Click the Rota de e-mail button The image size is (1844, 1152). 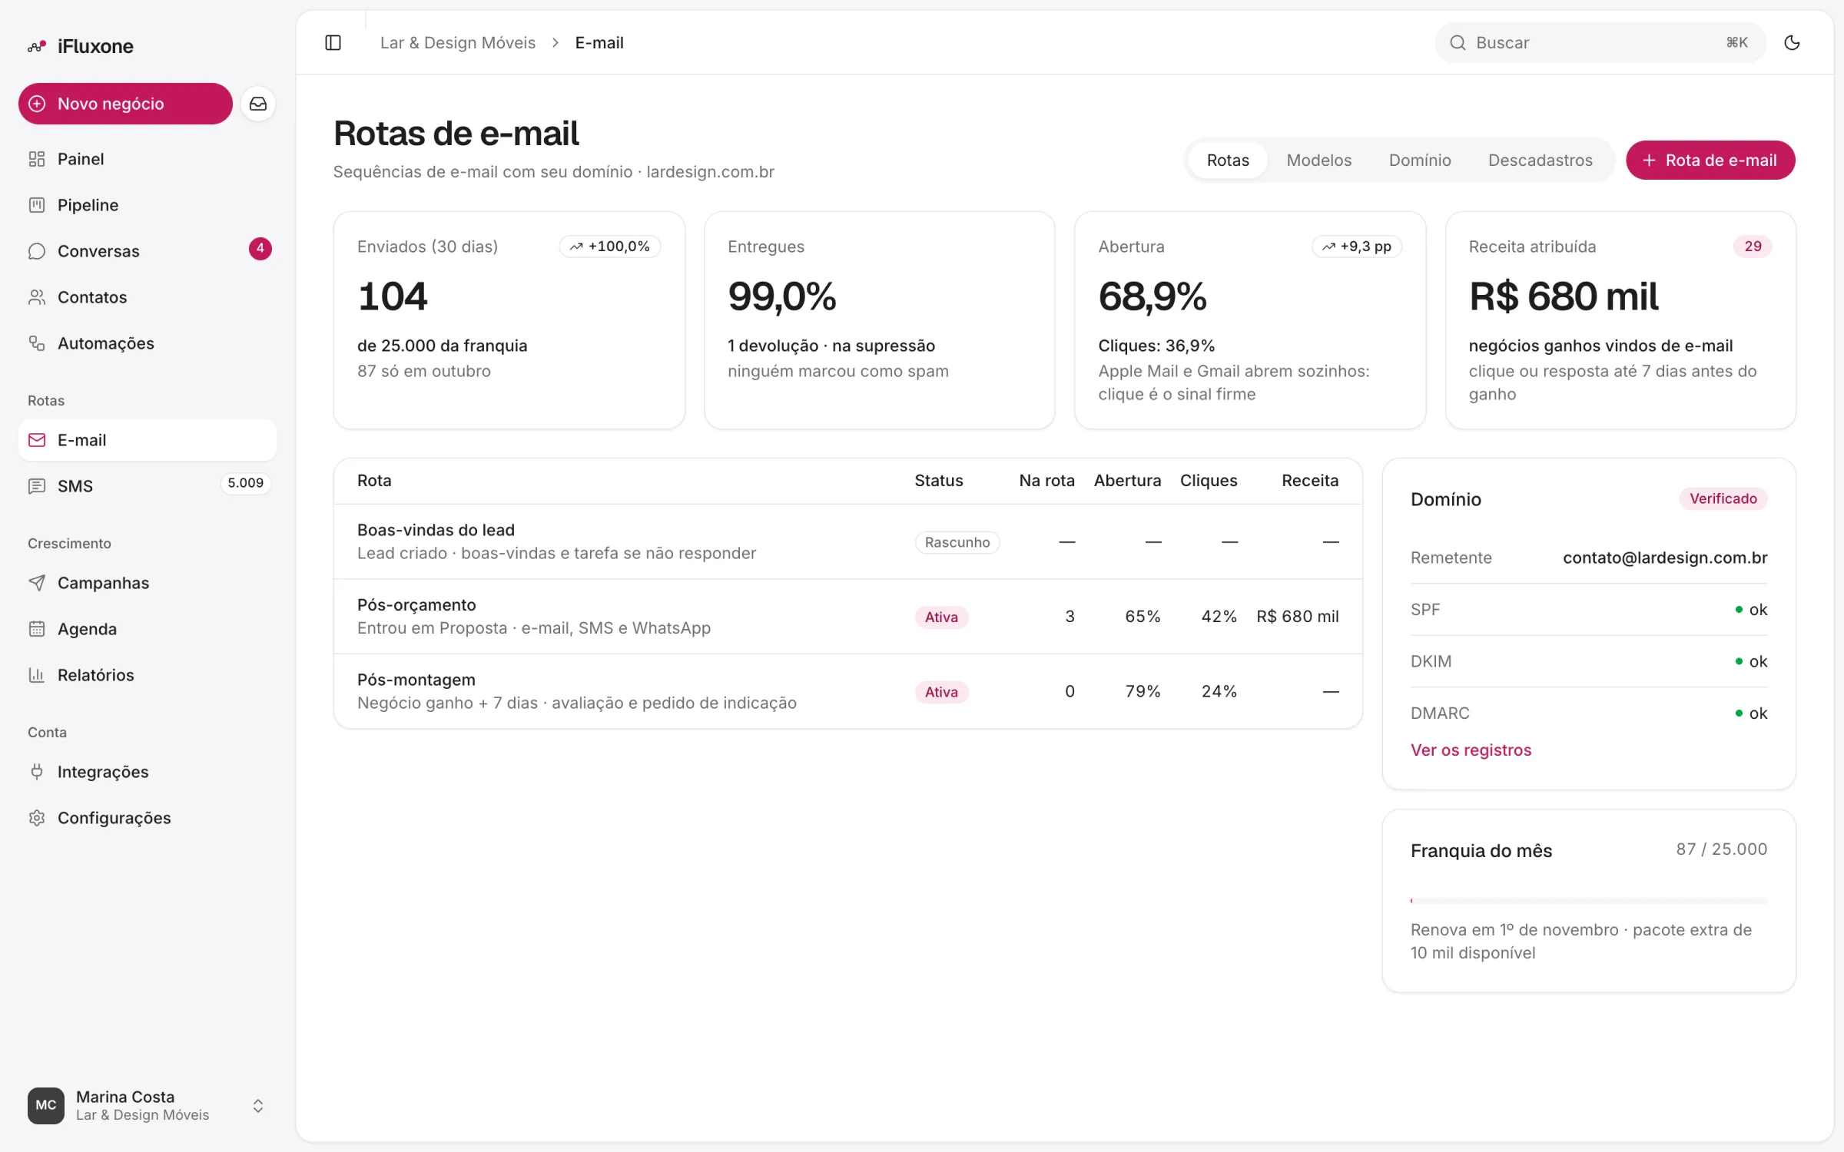pos(1710,160)
